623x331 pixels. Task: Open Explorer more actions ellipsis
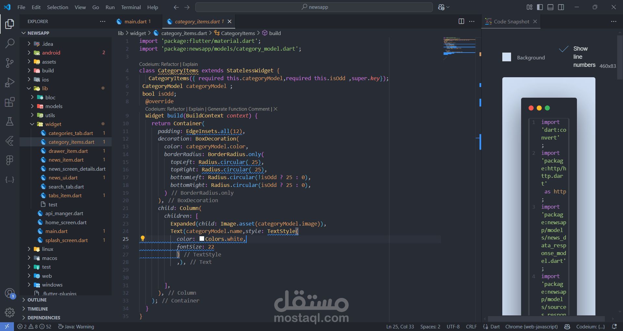pos(103,21)
